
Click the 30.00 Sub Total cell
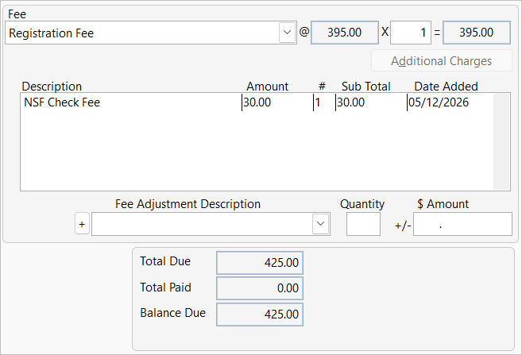(351, 102)
